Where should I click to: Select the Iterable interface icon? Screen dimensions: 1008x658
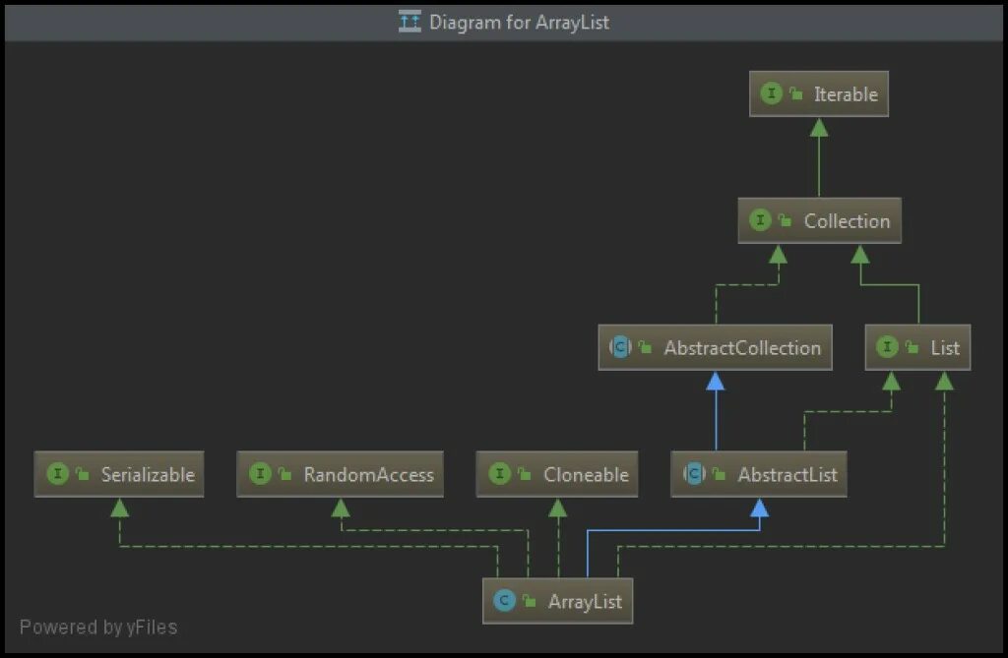coord(772,94)
